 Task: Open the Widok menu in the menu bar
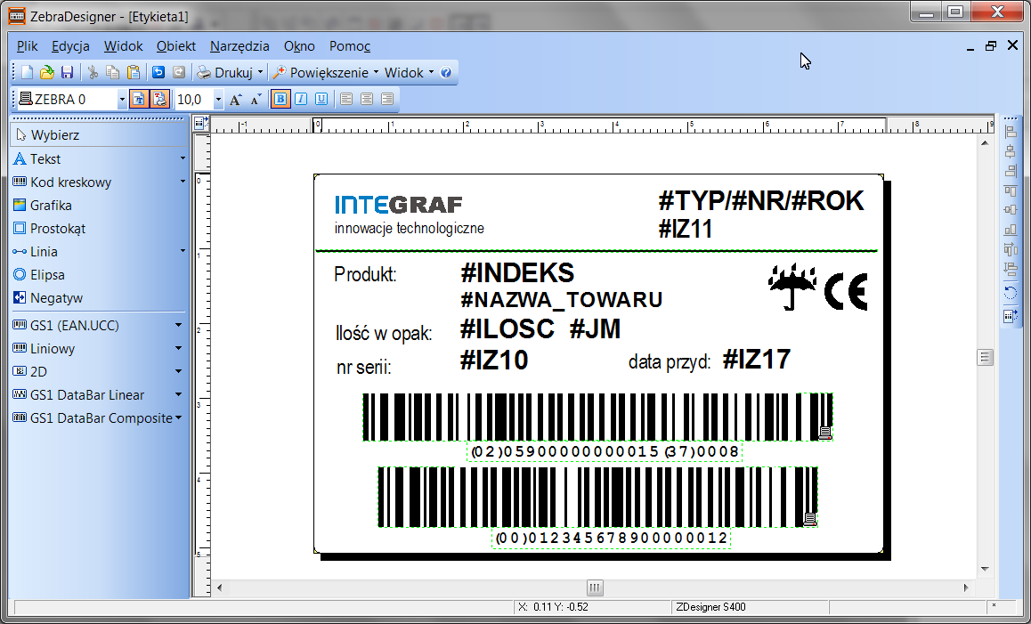coord(124,46)
